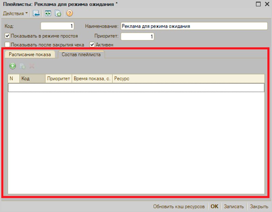This screenshot has height=212, width=272.
Task: Click the copy row icon above the table
Action: click(x=22, y=66)
